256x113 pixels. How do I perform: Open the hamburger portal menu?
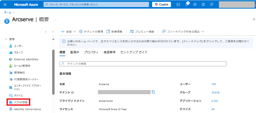point(5,4)
